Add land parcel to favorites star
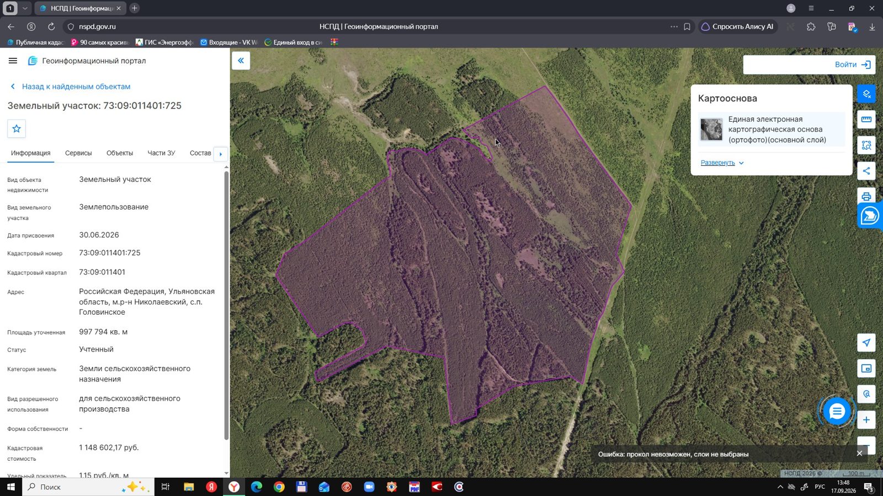The height and width of the screenshot is (496, 883). point(17,128)
